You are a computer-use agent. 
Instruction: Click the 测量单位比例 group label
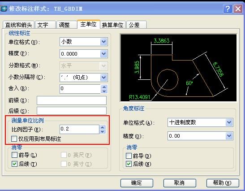27,120
